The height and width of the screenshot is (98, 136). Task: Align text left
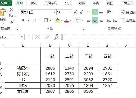(89, 20)
